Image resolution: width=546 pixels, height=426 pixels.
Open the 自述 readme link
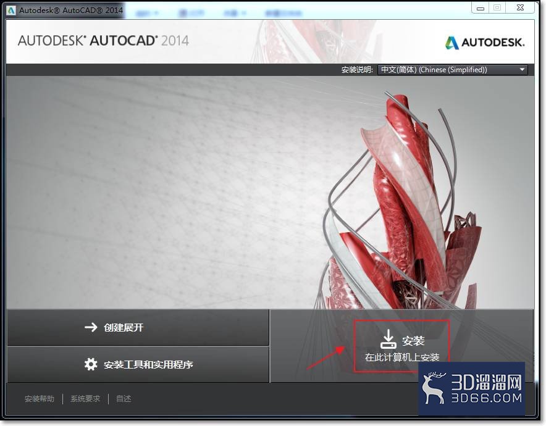click(124, 399)
